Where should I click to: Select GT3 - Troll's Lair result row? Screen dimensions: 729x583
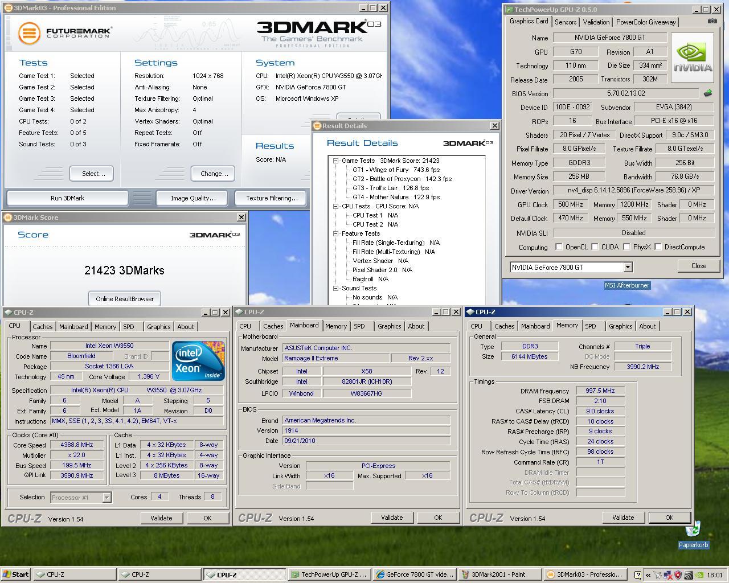[390, 188]
